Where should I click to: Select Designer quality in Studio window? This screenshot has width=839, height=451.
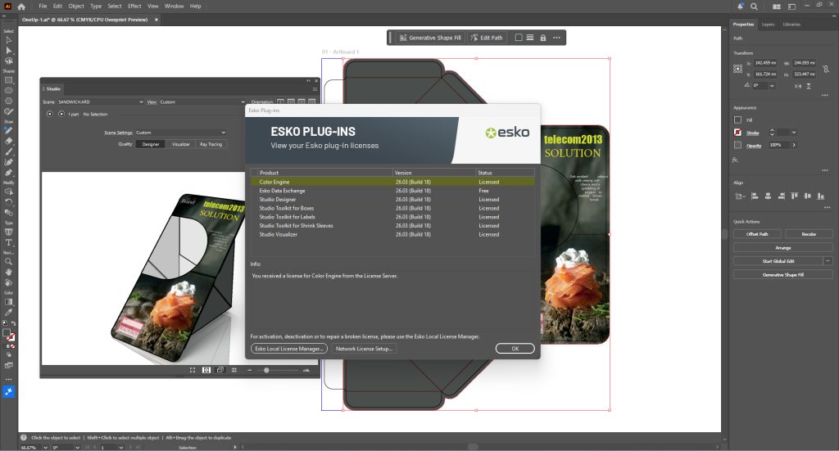(151, 144)
